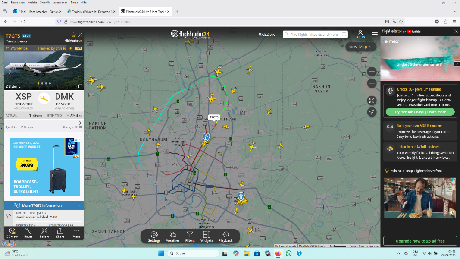
Task: Toggle Follow aircraft mode
Action: tap(44, 233)
